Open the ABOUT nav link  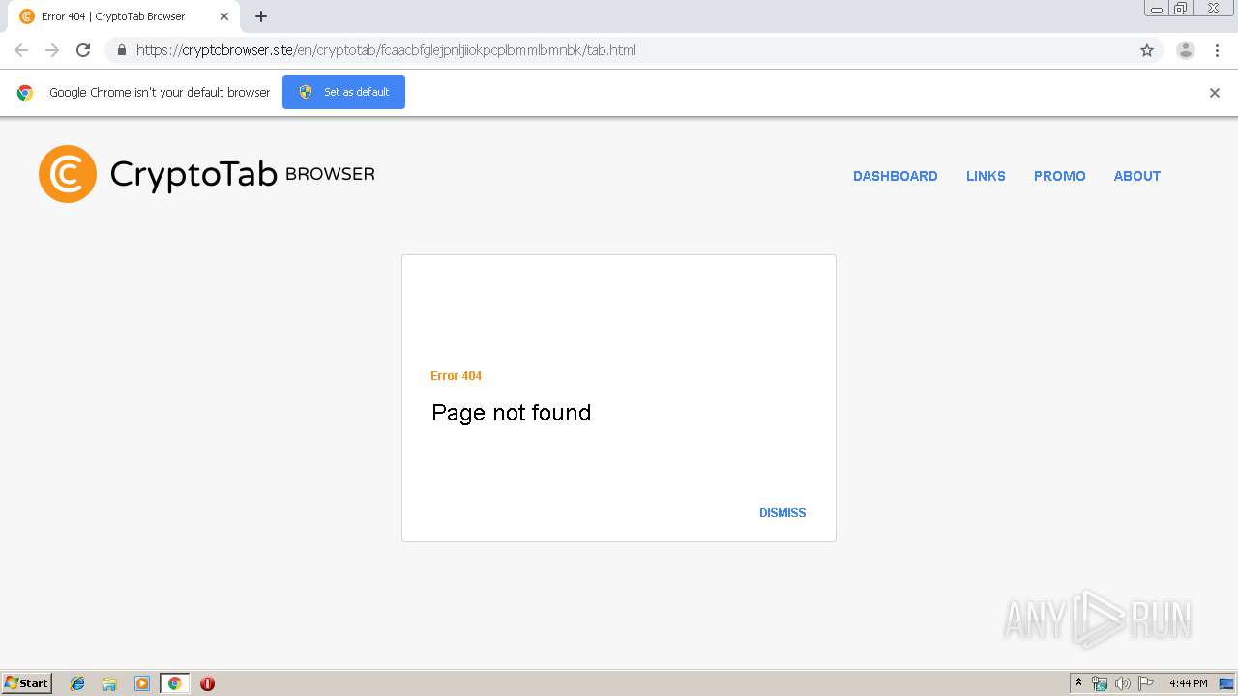pos(1137,176)
